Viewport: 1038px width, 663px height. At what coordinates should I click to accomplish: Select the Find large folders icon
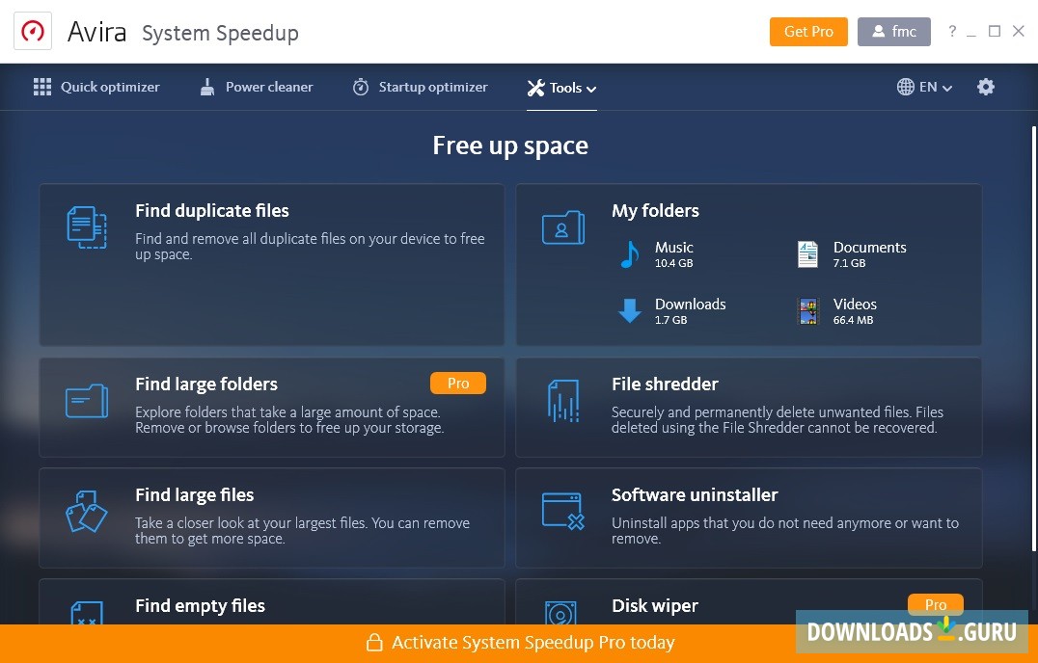(x=87, y=399)
